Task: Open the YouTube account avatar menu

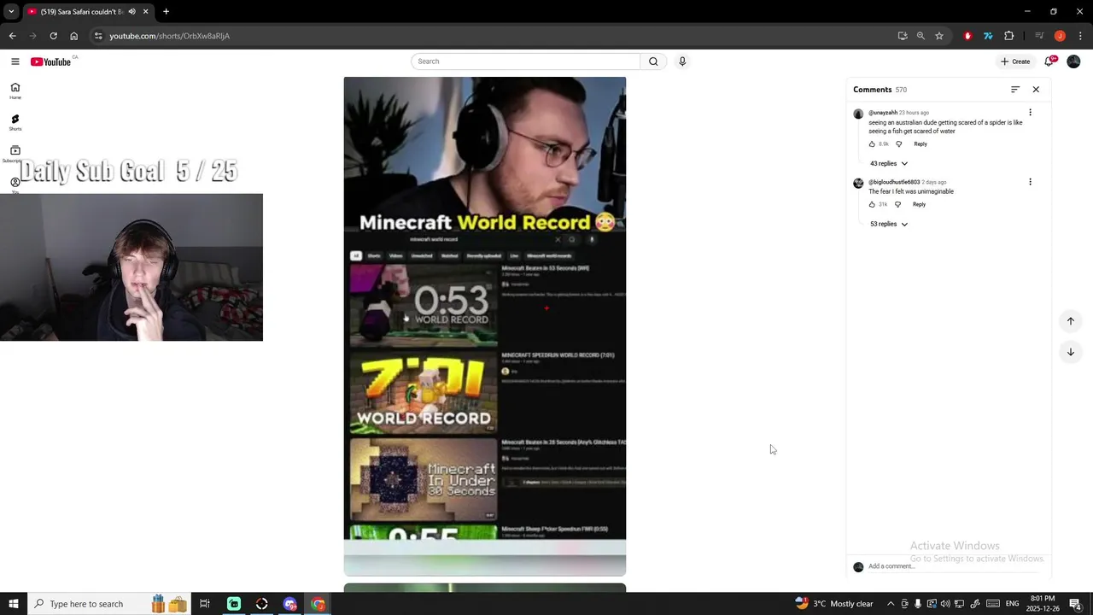Action: (1073, 61)
